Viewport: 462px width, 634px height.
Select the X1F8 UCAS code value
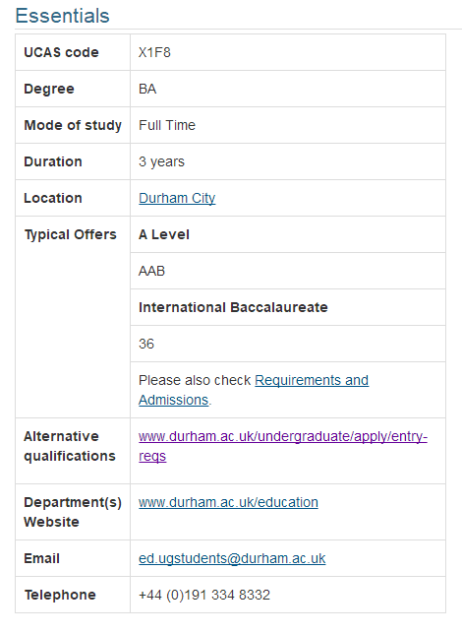pyautogui.click(x=154, y=52)
